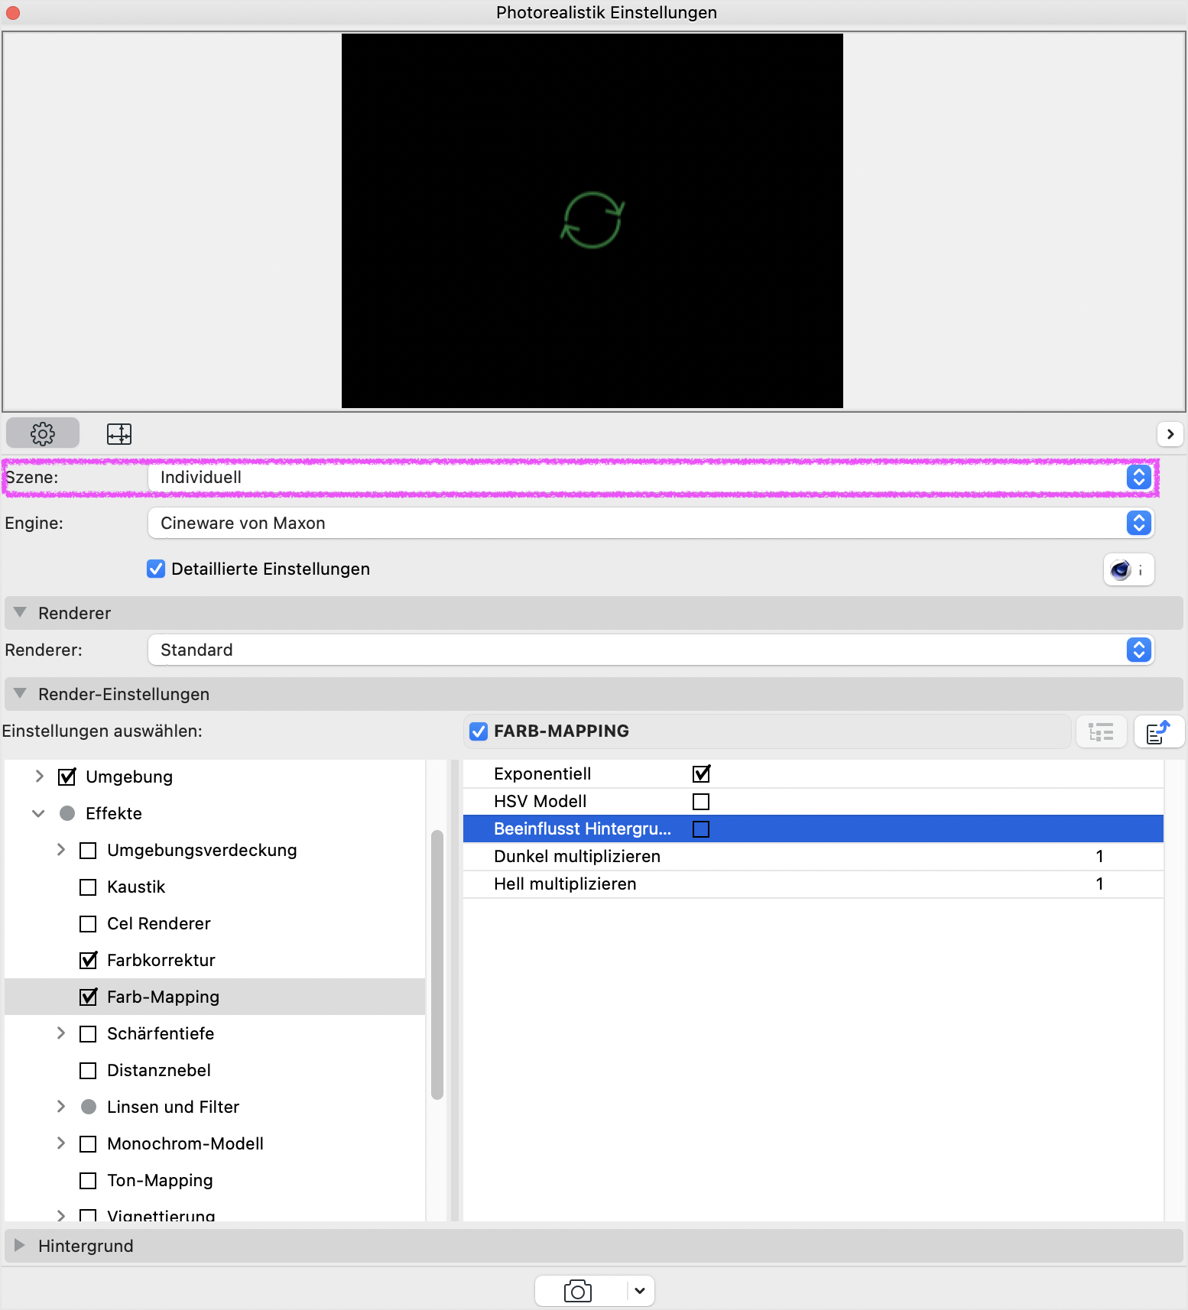Viewport: 1188px width, 1310px height.
Task: Toggle the FARB-MAPPING header checkbox
Action: (x=479, y=731)
